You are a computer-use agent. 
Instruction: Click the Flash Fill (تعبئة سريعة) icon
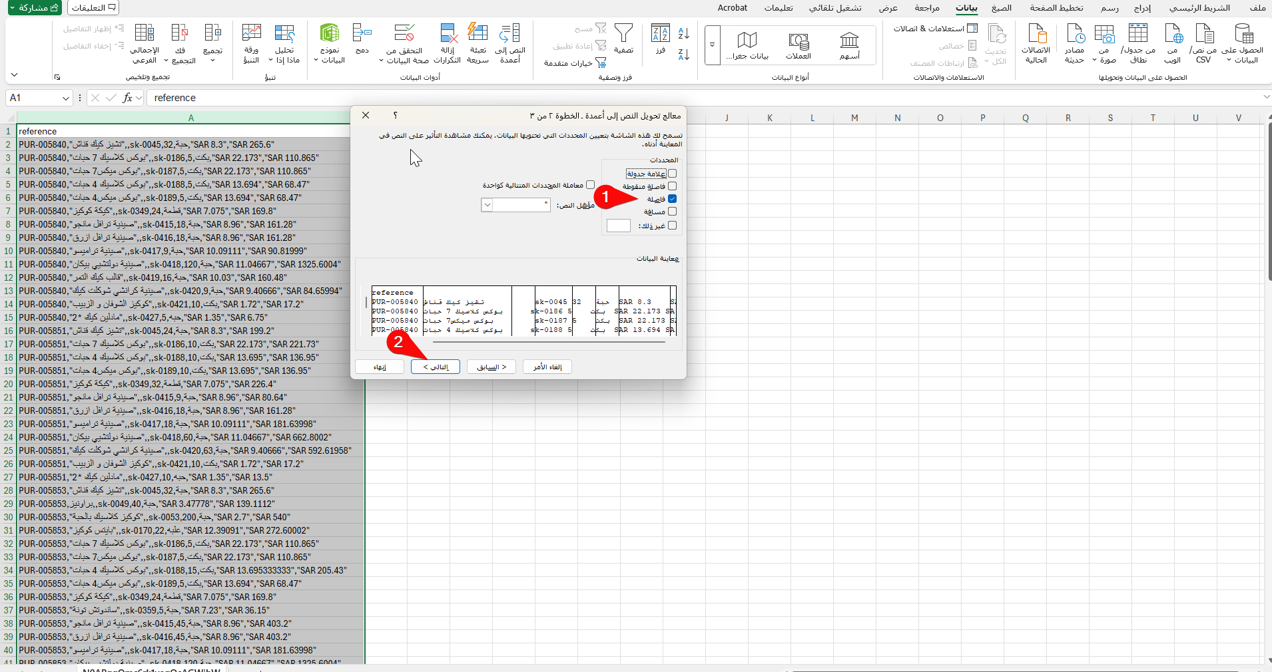click(x=477, y=35)
